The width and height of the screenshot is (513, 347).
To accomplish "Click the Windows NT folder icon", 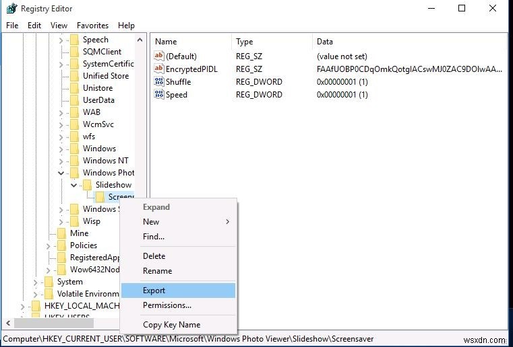I will pos(75,161).
